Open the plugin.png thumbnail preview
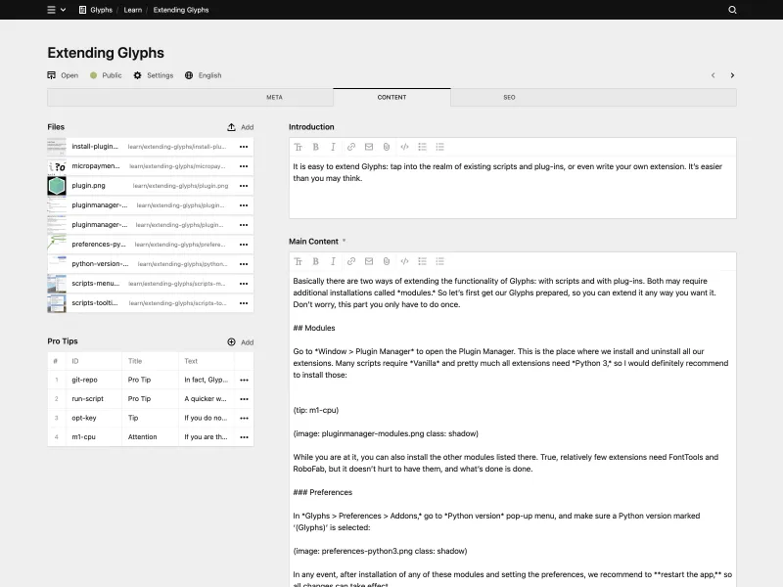 click(x=56, y=185)
